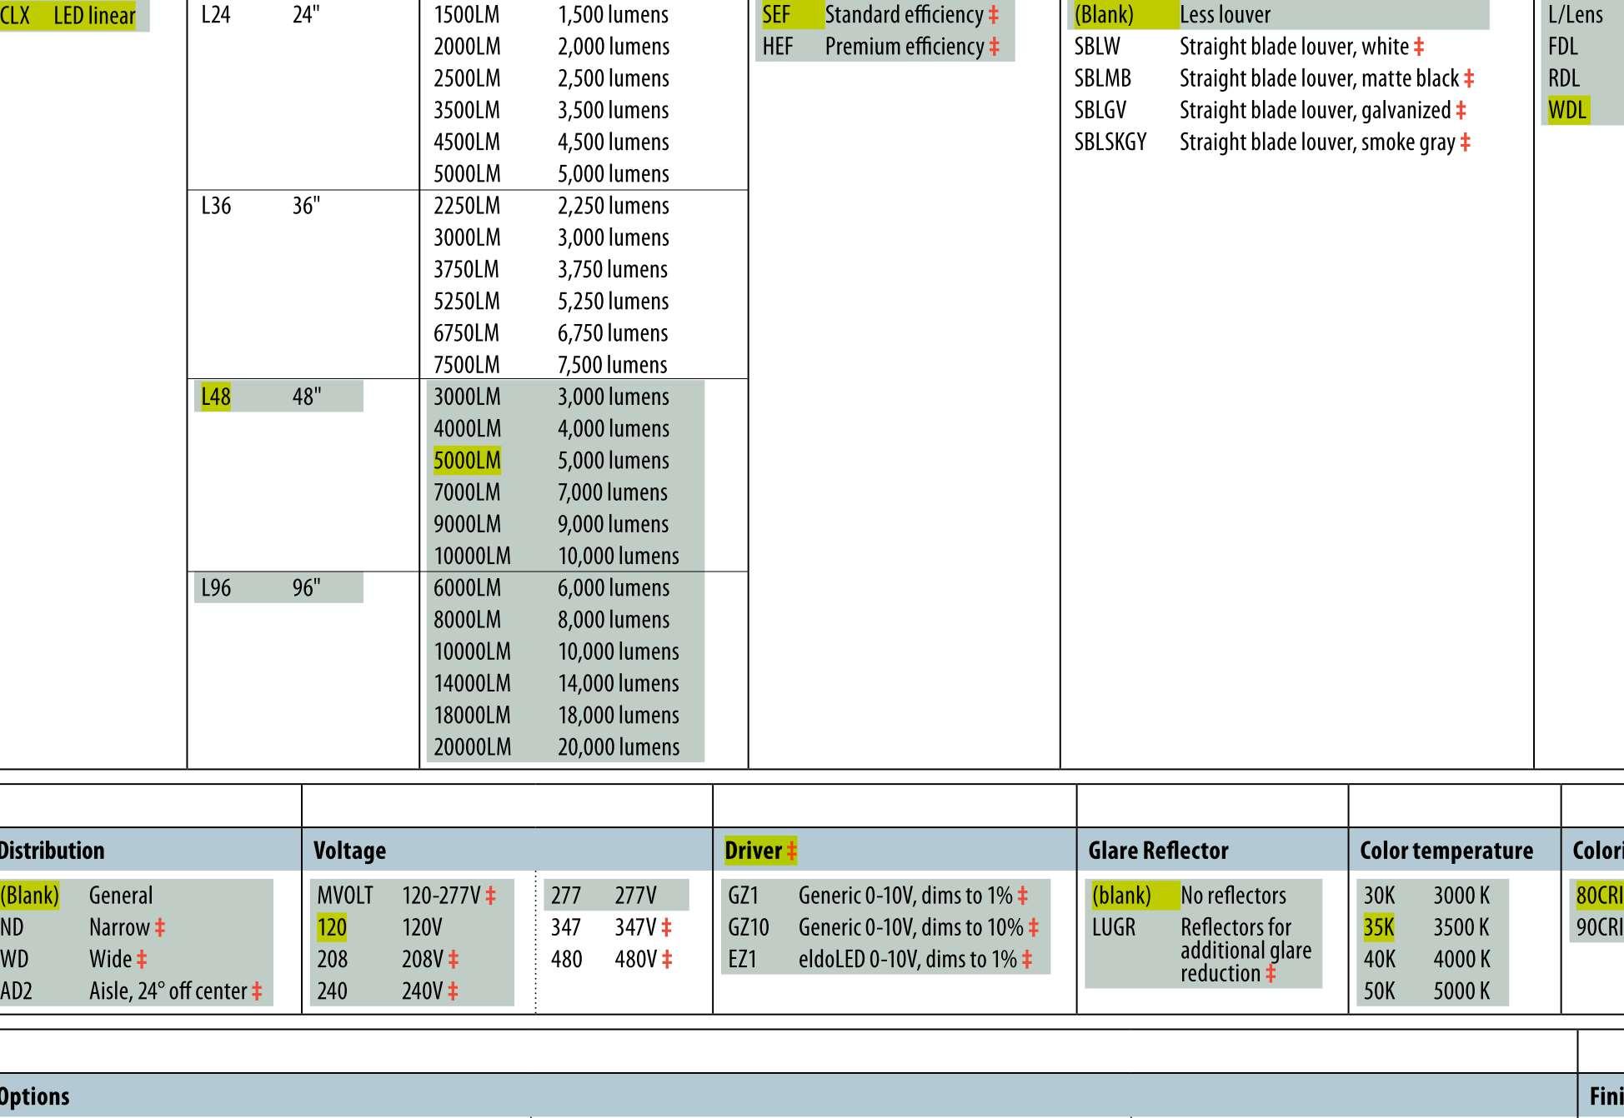Click the red footnote mark beside Driver
The width and height of the screenshot is (1624, 1118).
pos(792,851)
